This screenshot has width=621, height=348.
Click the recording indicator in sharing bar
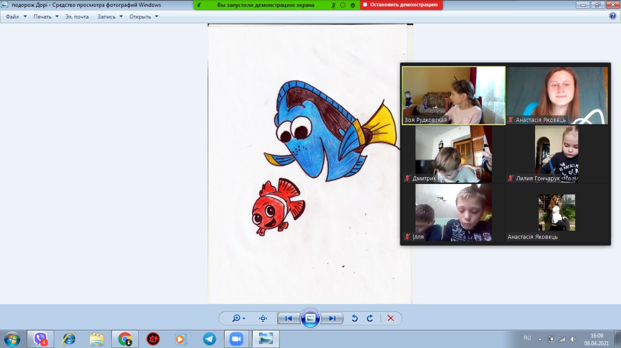pyautogui.click(x=343, y=5)
